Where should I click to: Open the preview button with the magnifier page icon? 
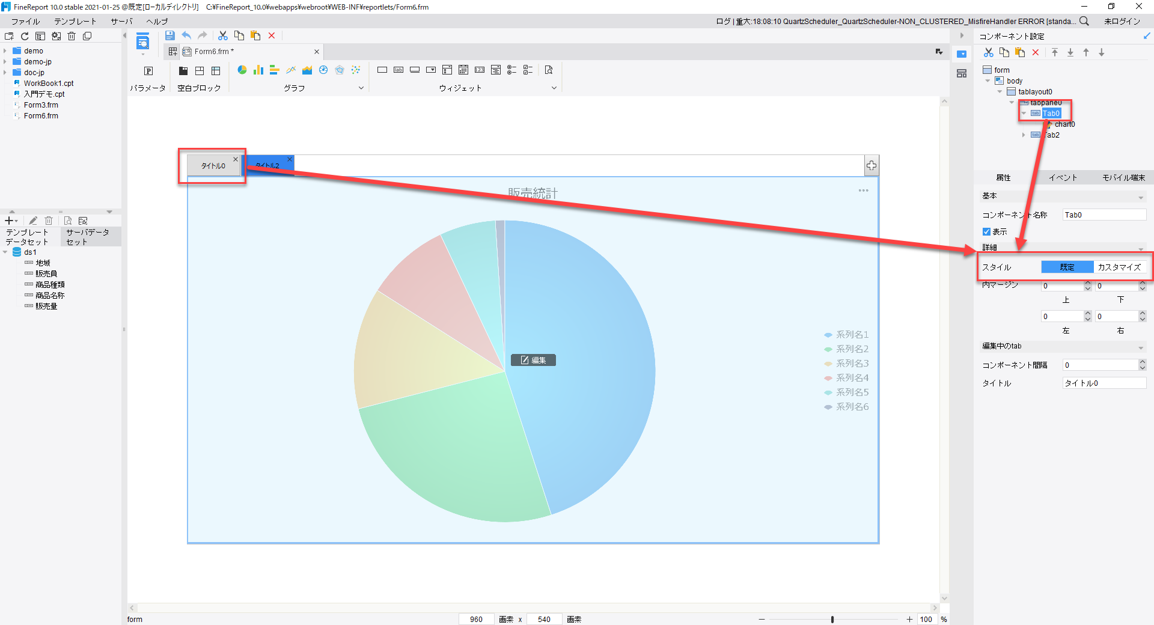549,70
